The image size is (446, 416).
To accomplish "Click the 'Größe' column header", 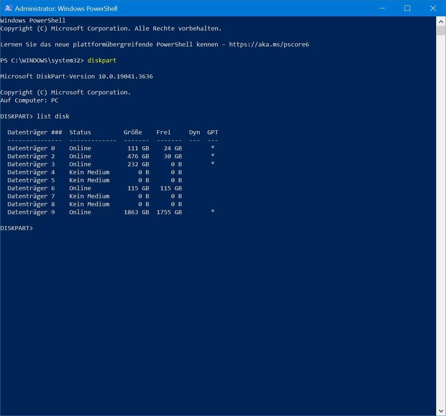I will point(133,132).
